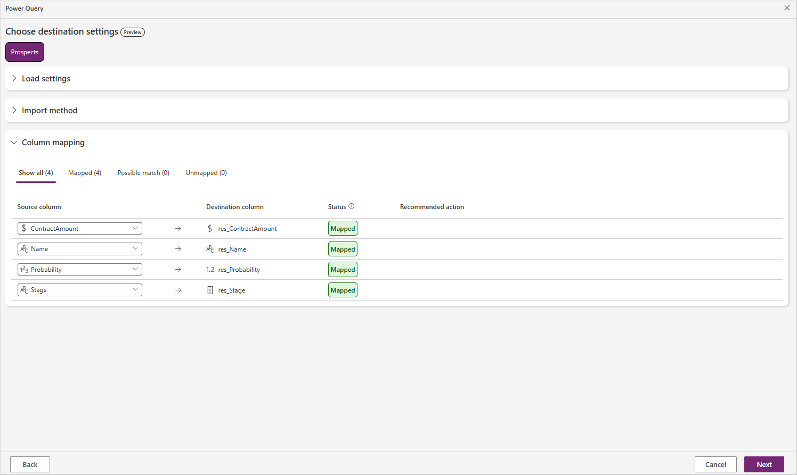Click dollar icon in ContractAmount source dropdown
797x475 pixels.
point(24,228)
